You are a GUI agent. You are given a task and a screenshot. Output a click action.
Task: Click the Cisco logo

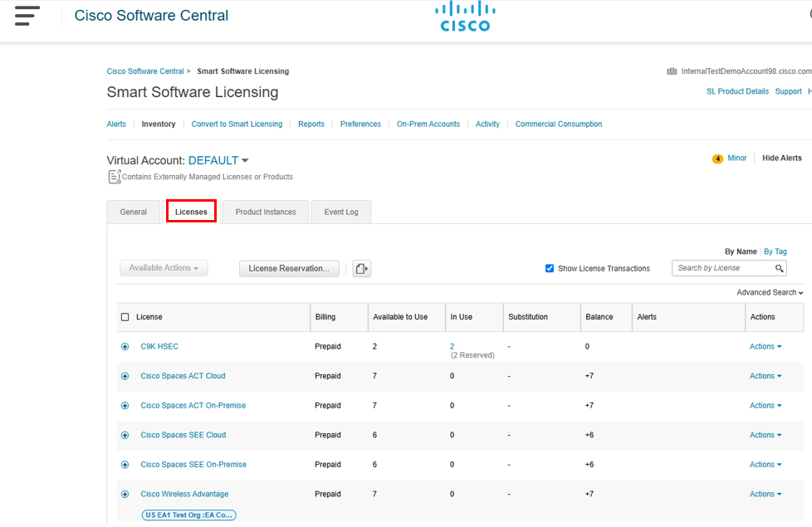[465, 17]
